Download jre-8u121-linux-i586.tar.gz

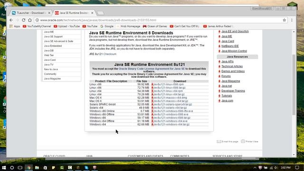pyautogui.click(x=170, y=87)
